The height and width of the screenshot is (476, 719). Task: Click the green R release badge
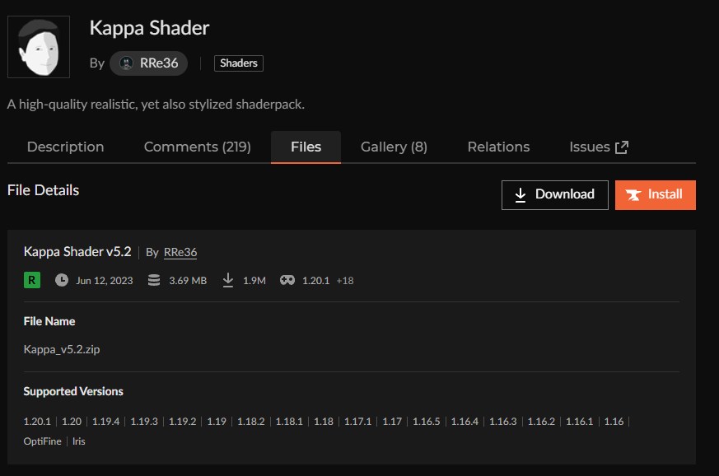pyautogui.click(x=31, y=280)
